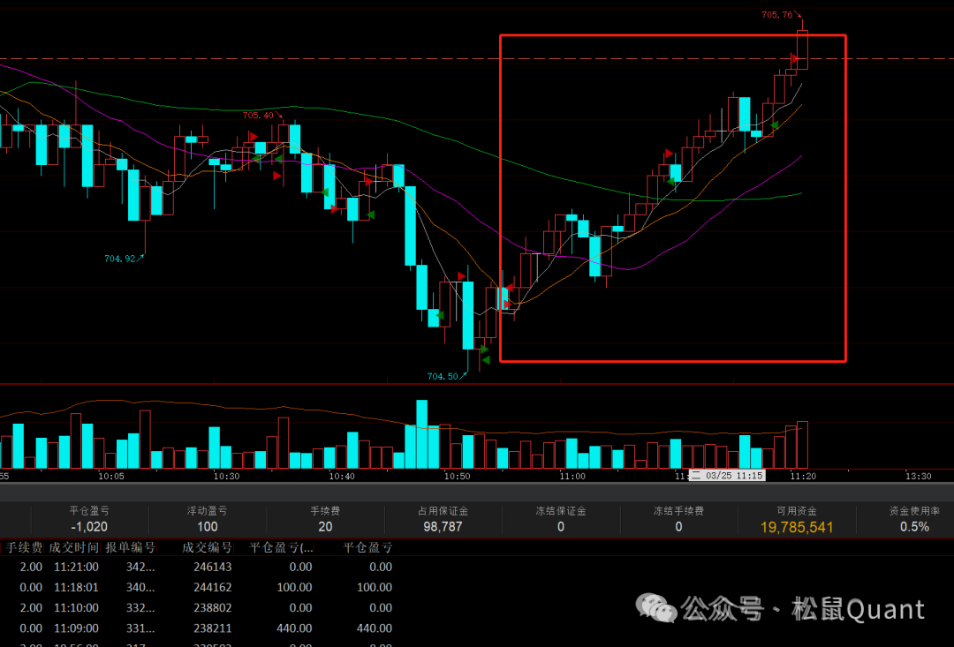Click the 成交编号 column header
954x647 pixels.
click(x=207, y=547)
